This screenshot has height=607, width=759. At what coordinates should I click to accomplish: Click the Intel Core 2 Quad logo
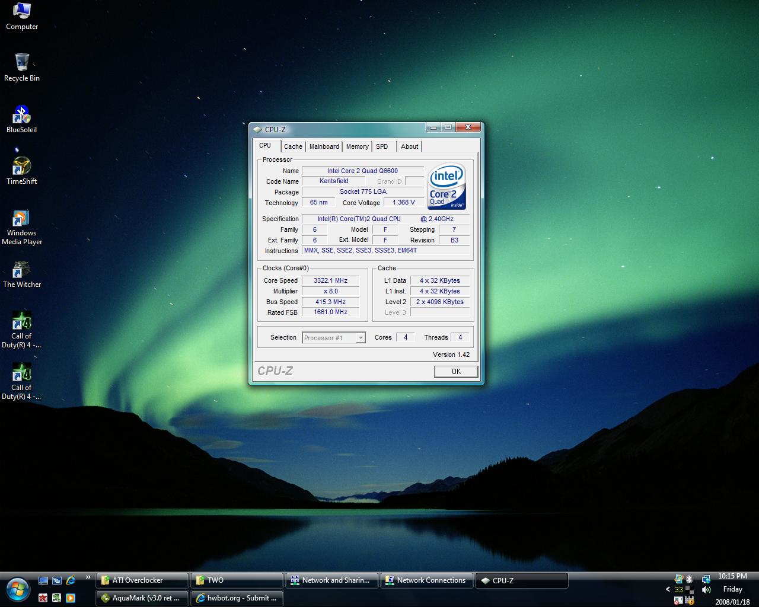pyautogui.click(x=447, y=186)
